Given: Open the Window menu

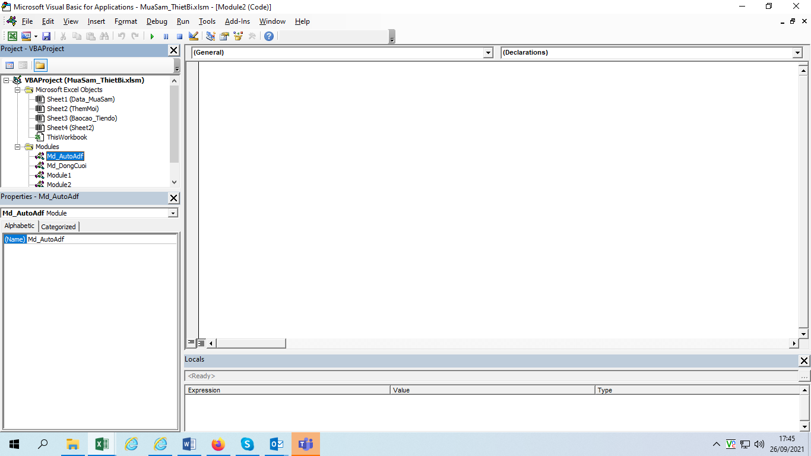Looking at the screenshot, I should point(273,21).
